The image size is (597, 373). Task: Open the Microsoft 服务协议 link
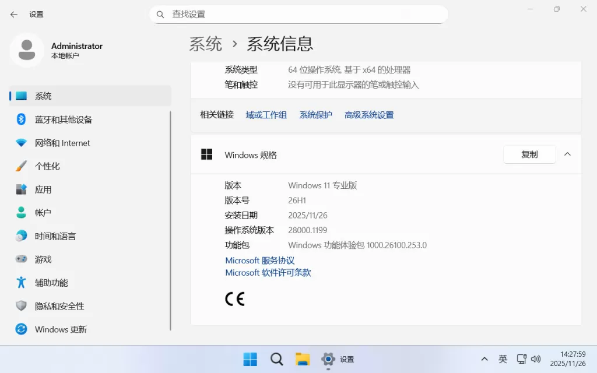259,261
